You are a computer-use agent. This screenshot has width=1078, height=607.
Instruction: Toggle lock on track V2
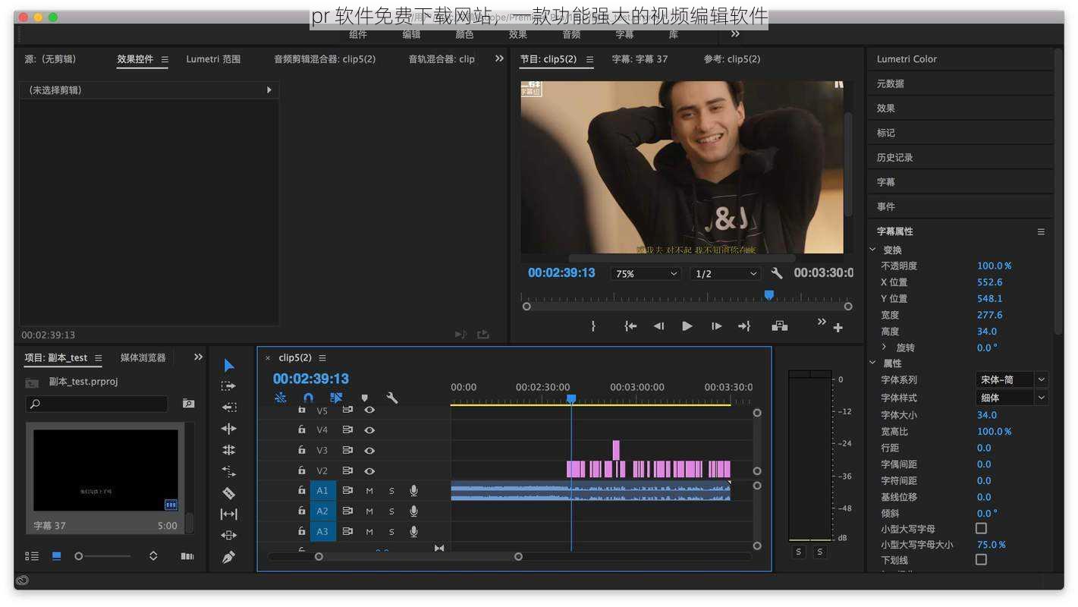(301, 470)
